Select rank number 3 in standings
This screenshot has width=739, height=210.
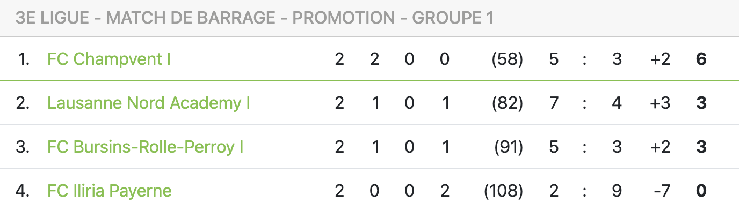[23, 147]
